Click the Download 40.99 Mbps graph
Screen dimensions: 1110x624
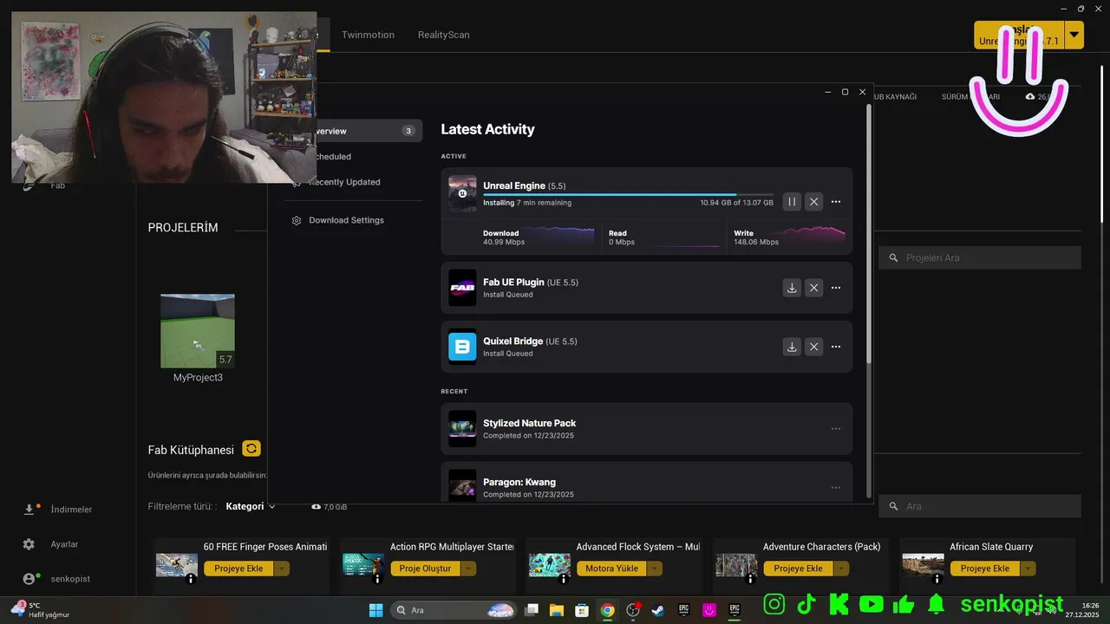[539, 237]
